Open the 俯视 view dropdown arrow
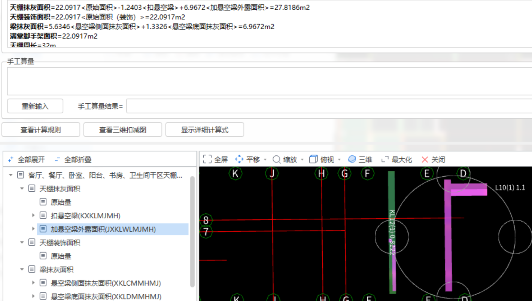Viewport: 532px width, 301px height. click(339, 160)
